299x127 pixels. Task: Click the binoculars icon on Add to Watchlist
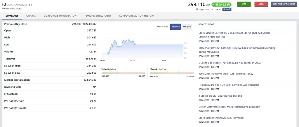tap(275, 4)
